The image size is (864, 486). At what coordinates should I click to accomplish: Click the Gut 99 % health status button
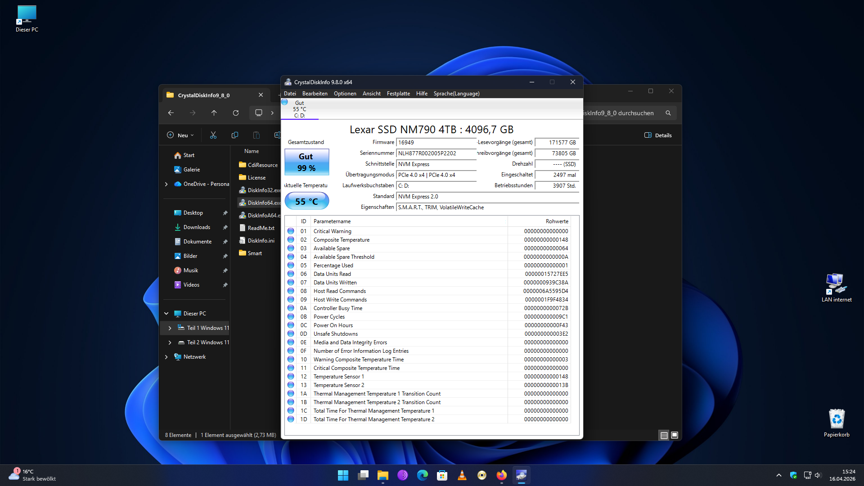tap(306, 162)
